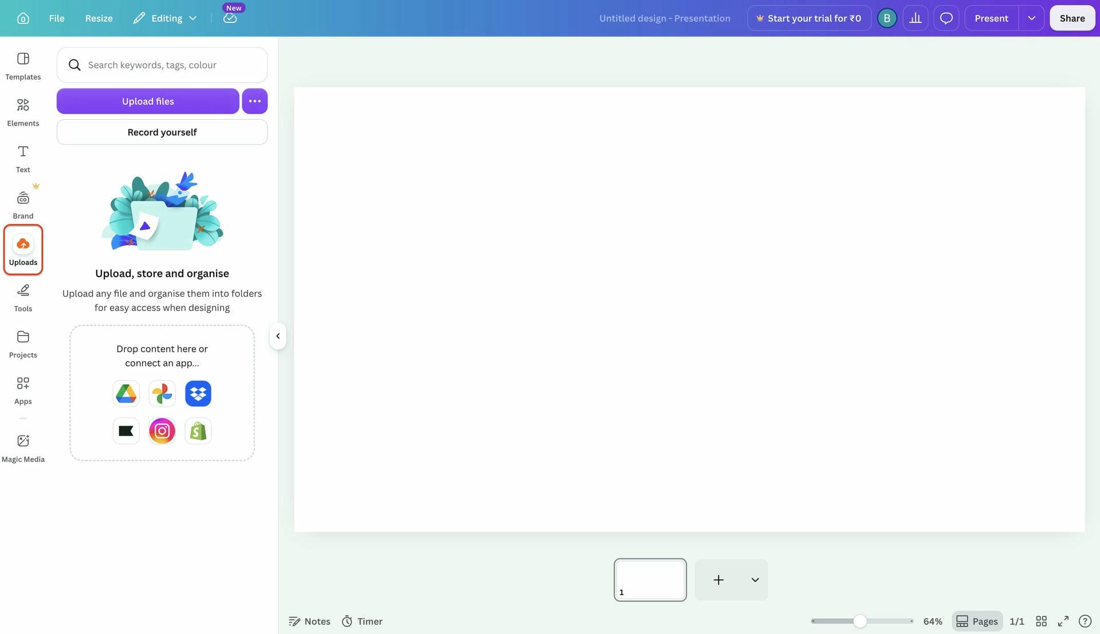Click the Present button
The height and width of the screenshot is (634, 1100).
click(991, 18)
